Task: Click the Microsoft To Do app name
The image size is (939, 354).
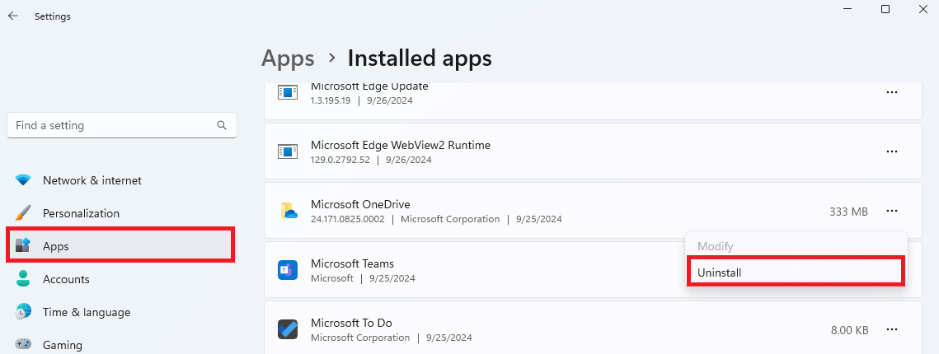Action: tap(351, 323)
